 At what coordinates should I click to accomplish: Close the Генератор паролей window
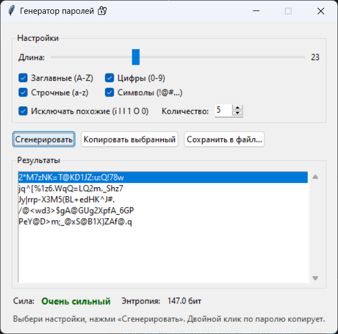point(320,10)
